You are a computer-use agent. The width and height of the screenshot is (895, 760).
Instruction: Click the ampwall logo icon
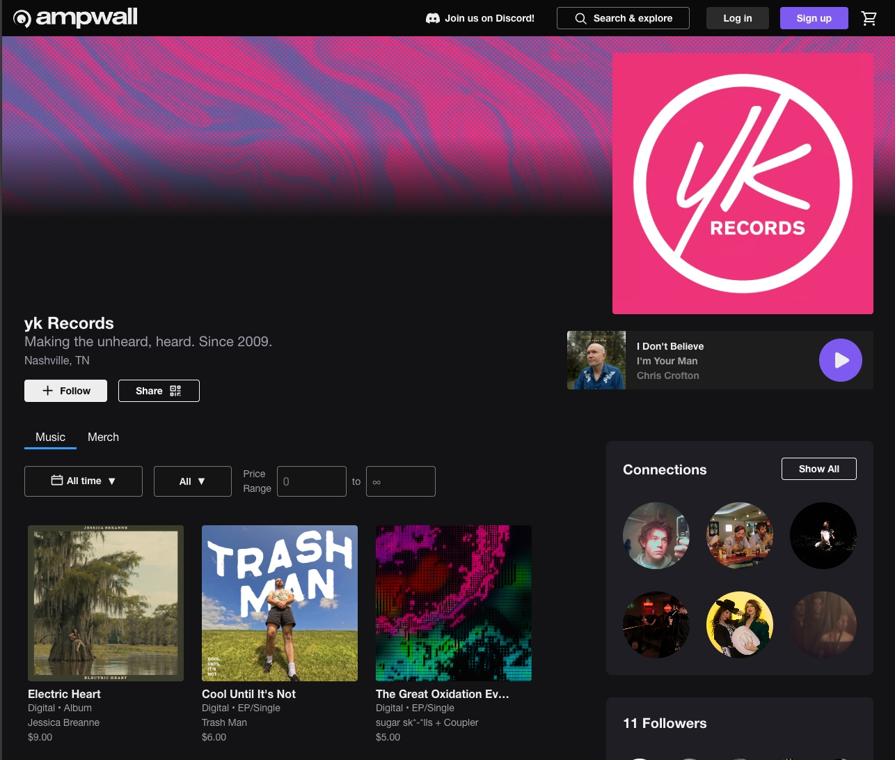(x=22, y=19)
